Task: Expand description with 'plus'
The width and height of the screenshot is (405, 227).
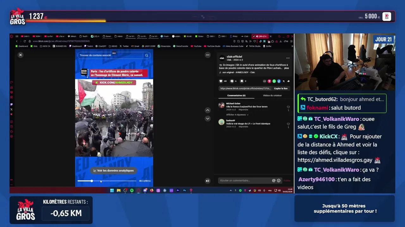Action: click(x=286, y=68)
